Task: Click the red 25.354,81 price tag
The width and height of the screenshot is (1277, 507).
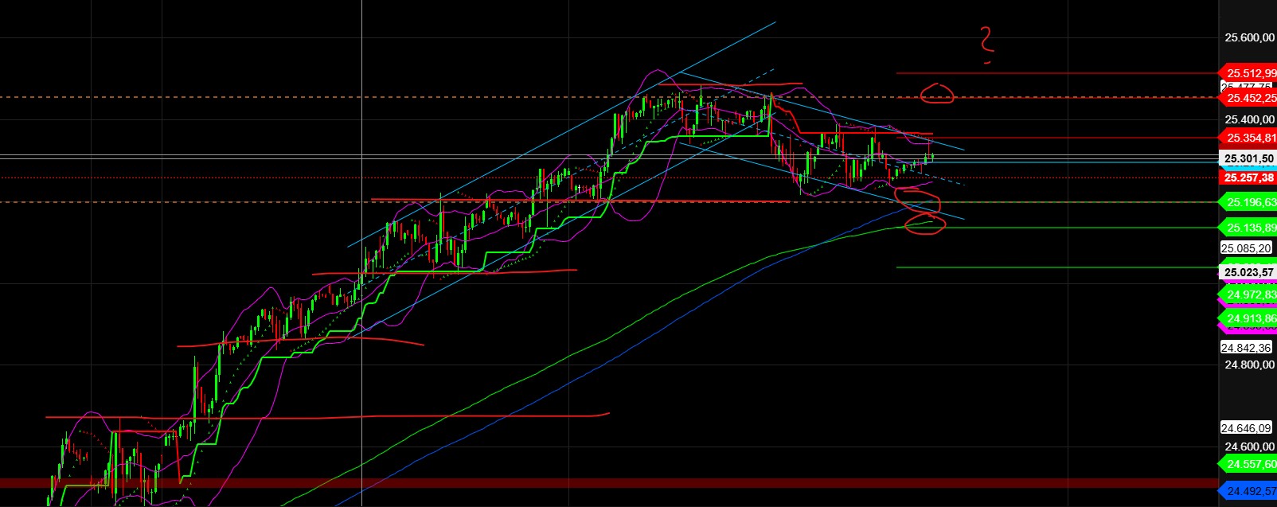Action: pos(1250,138)
